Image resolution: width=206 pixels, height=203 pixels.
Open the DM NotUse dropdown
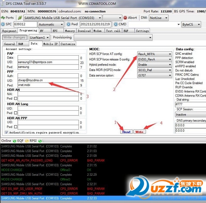point(159,18)
